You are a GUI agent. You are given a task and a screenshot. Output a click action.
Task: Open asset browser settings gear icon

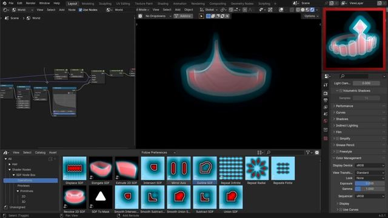(x=317, y=153)
